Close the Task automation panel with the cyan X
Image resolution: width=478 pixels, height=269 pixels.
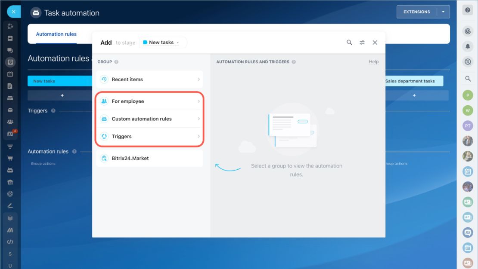[14, 12]
